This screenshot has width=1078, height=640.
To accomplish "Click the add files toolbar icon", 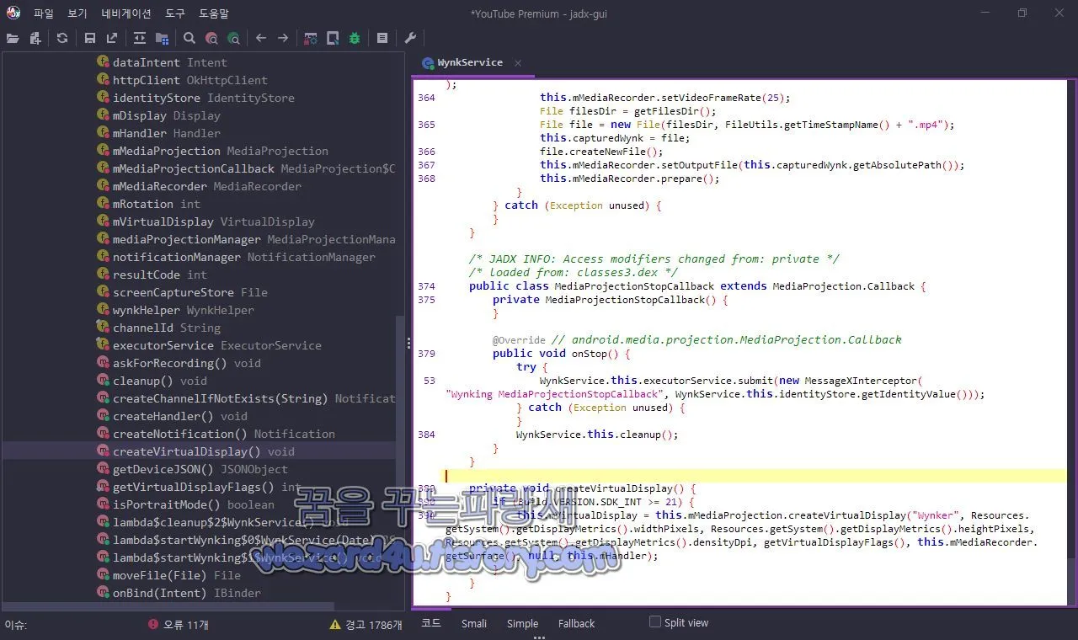I will (x=35, y=38).
